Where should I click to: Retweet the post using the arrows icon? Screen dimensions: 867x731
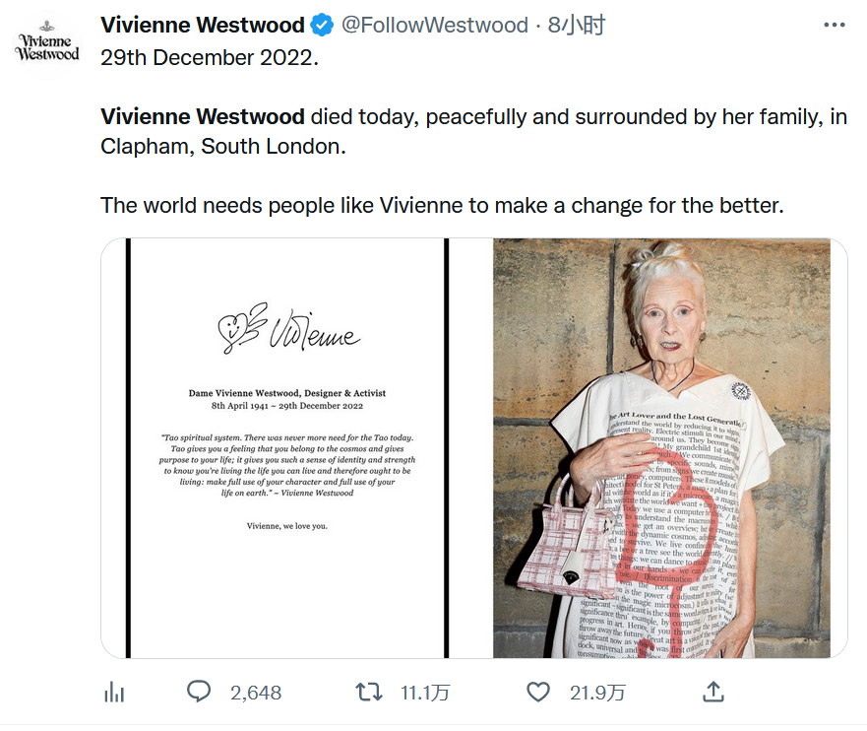[x=369, y=693]
